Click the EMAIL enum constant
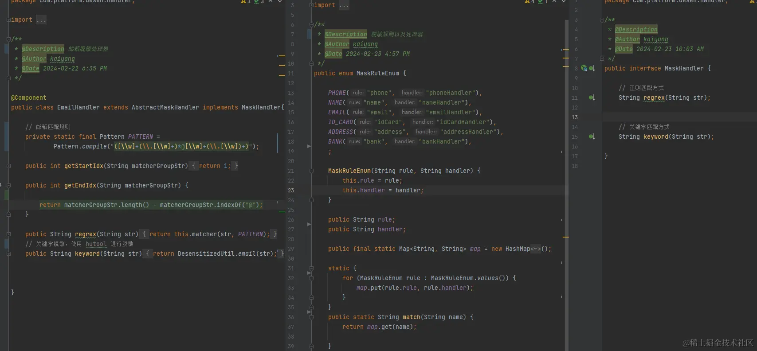Viewport: 757px width, 351px height. pyautogui.click(x=337, y=112)
